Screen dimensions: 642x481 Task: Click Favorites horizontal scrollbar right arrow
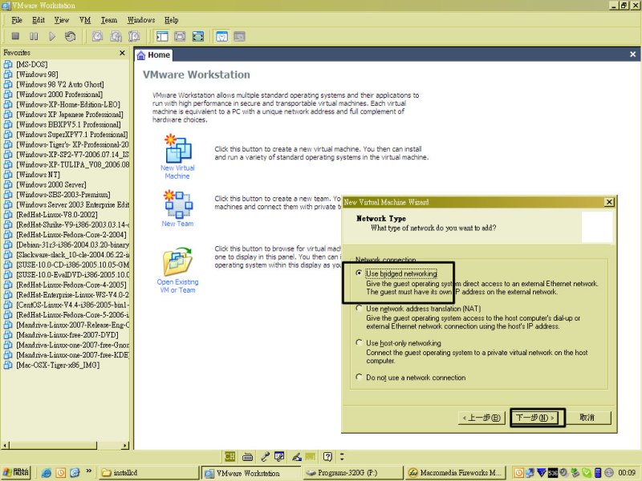pos(126,446)
